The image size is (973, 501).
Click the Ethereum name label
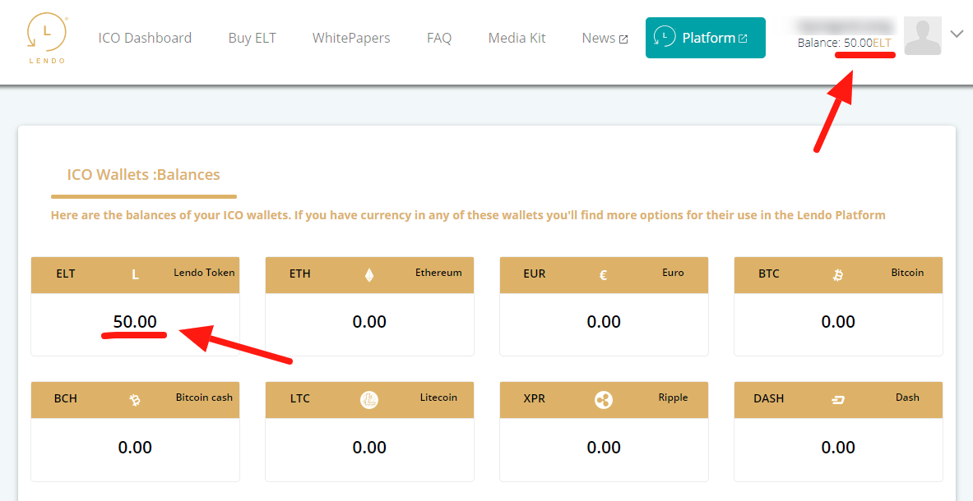[x=438, y=273]
